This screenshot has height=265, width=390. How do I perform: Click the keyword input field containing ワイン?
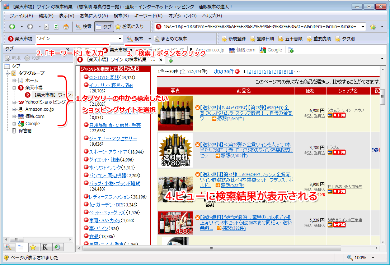pos(77,38)
